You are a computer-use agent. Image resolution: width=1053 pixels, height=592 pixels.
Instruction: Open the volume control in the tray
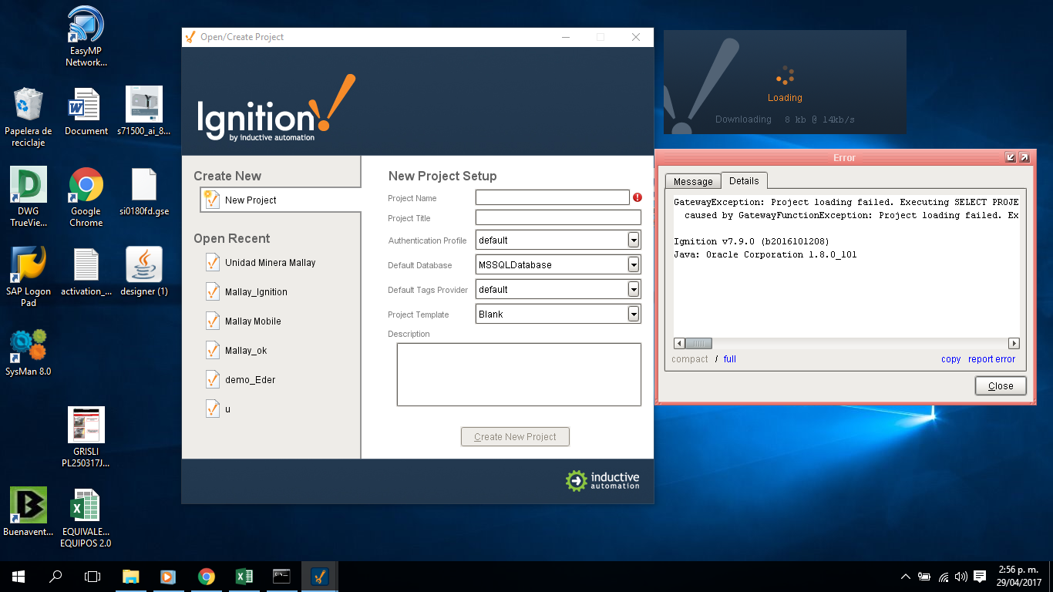click(960, 577)
